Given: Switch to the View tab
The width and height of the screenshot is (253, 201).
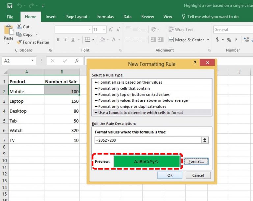Looking at the screenshot, I should (x=168, y=17).
